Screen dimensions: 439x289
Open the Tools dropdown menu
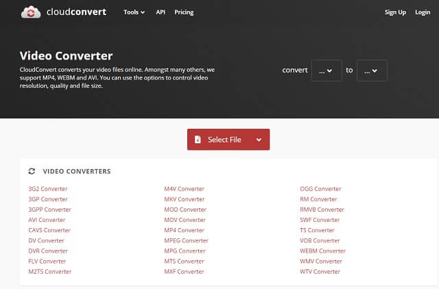pos(134,12)
